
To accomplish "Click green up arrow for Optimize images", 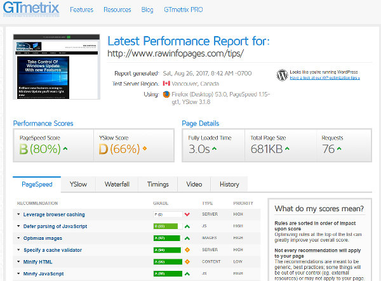I will [x=187, y=239].
